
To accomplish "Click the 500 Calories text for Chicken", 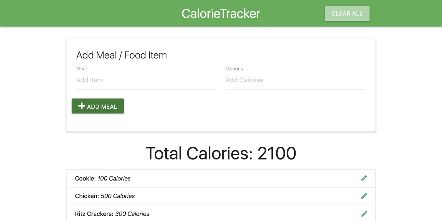I will coord(117,196).
